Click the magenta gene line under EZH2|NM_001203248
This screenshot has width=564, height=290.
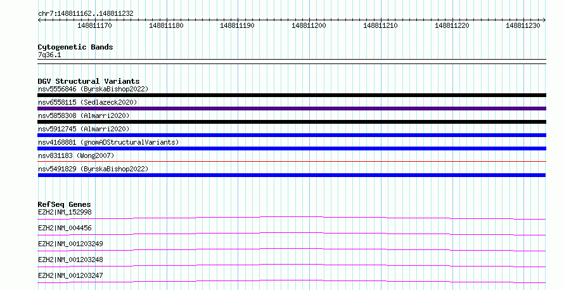[x=292, y=265]
